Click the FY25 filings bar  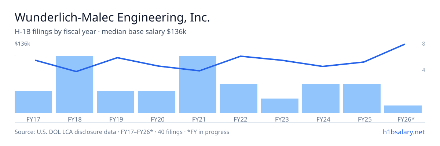click(362, 99)
